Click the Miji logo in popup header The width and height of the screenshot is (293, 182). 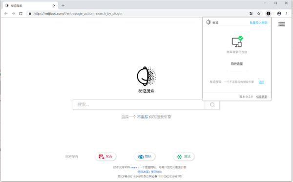click(x=209, y=22)
